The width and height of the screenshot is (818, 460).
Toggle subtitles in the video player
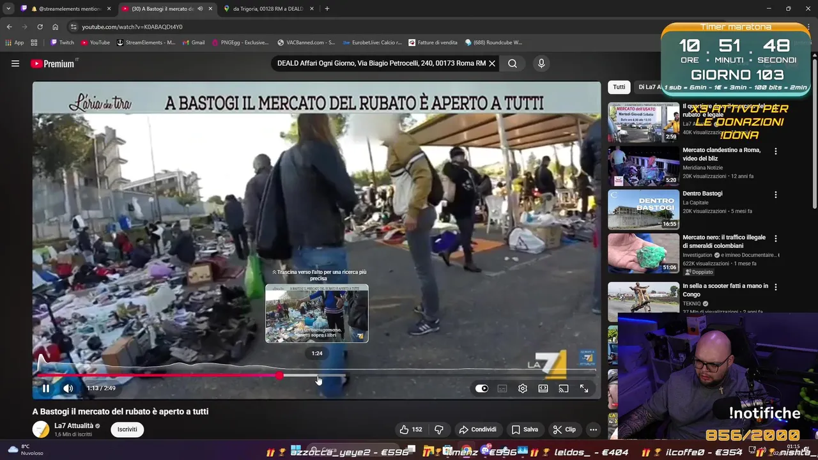pos(502,388)
